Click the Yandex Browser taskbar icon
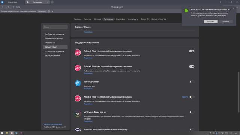Viewport: 240px width, 135px height. [12, 133]
